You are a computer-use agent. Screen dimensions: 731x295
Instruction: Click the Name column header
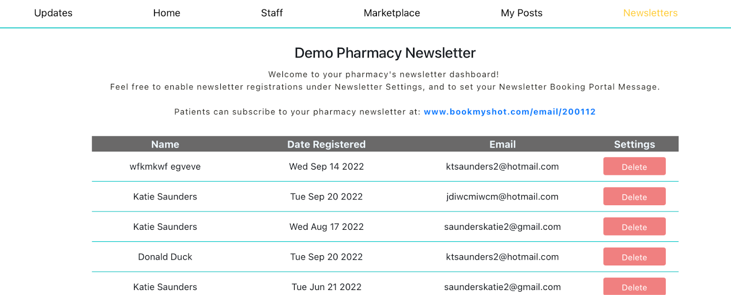click(x=165, y=145)
